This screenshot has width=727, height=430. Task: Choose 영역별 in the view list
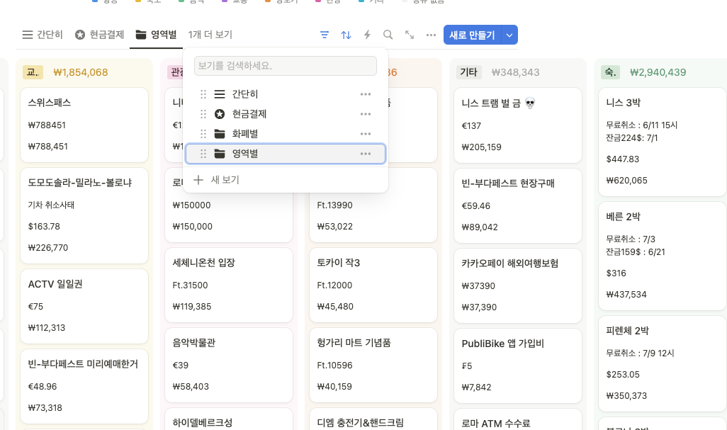pos(285,154)
